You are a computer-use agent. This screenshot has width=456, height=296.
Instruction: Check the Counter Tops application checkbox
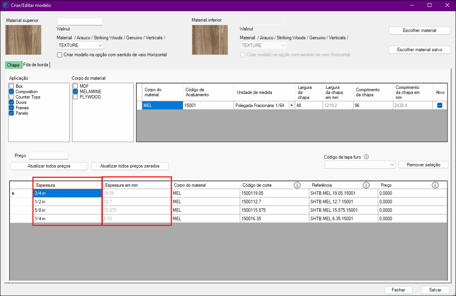pos(11,97)
